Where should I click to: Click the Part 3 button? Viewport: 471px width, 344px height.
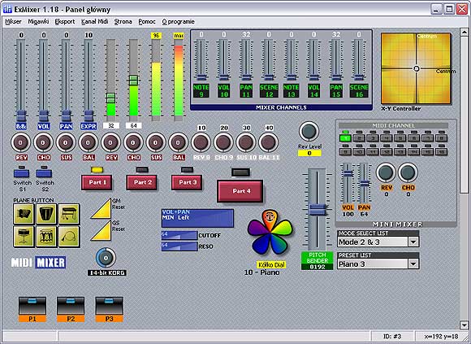[x=187, y=182]
